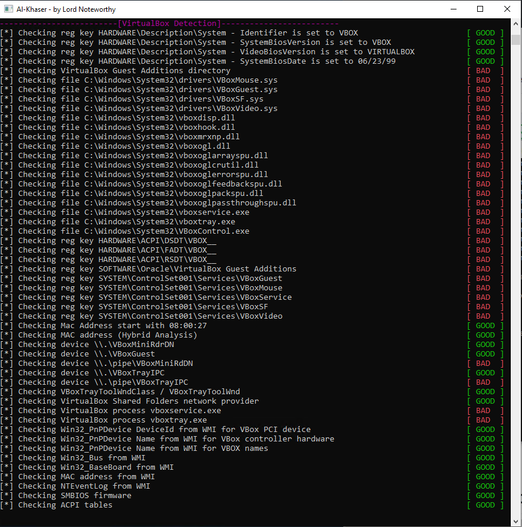Click the VirtualBox process vboxservice.exe line
The height and width of the screenshot is (527, 522).
(x=252, y=410)
